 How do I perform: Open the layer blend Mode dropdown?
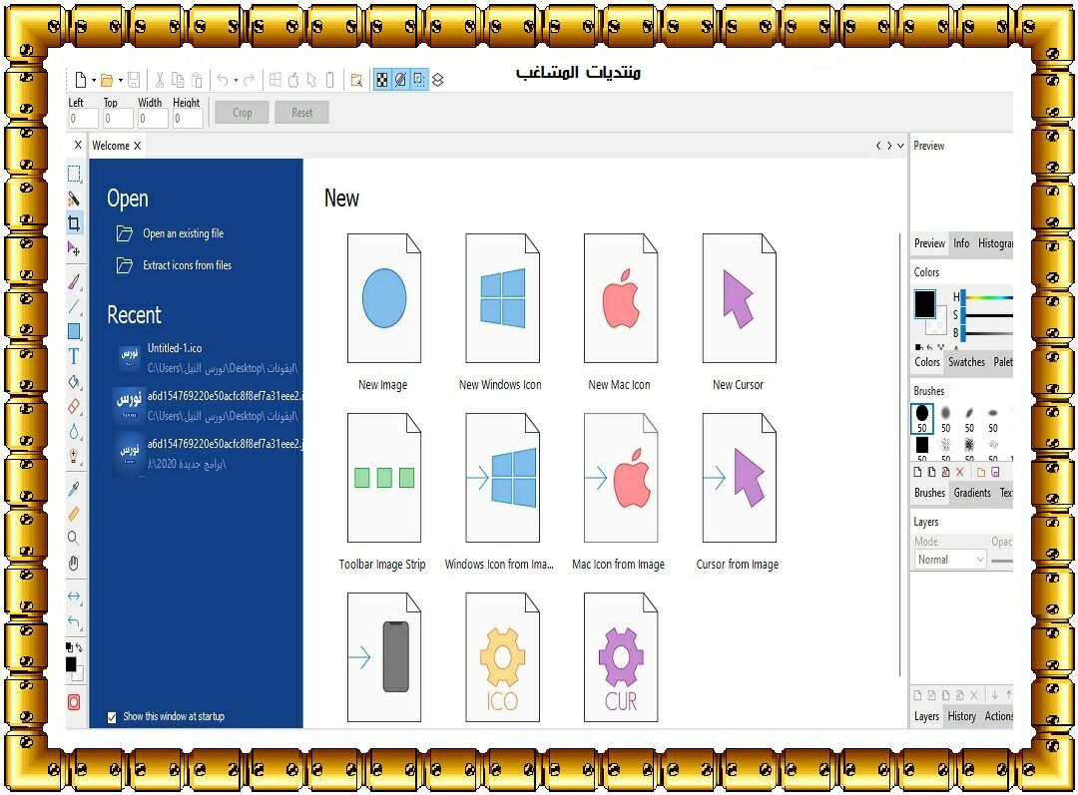[x=950, y=560]
